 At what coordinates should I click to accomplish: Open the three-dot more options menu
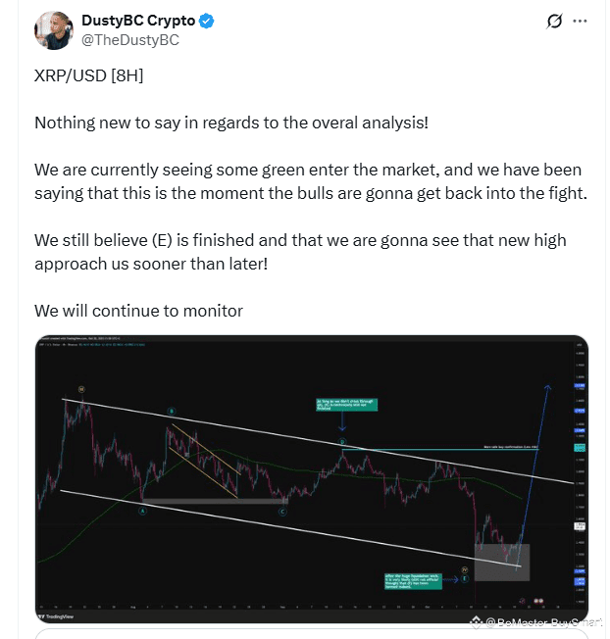click(x=580, y=21)
